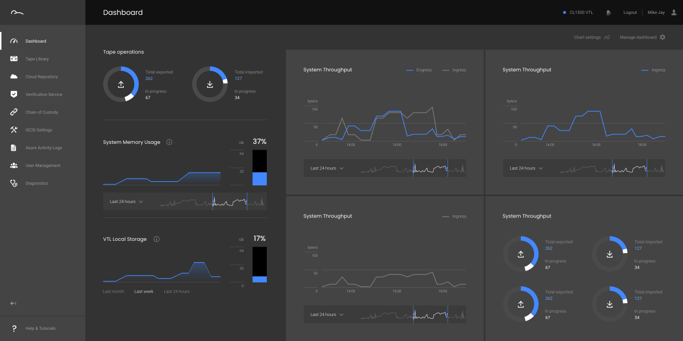The height and width of the screenshot is (341, 683).
Task: Click the Cloud Repository cloud icon
Action: click(x=14, y=77)
